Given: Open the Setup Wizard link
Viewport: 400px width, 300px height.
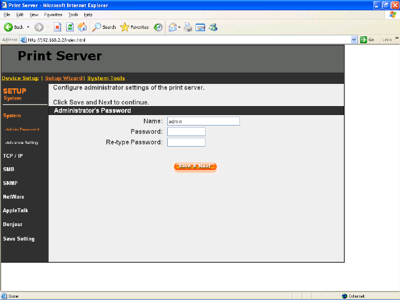Looking at the screenshot, I should 64,78.
